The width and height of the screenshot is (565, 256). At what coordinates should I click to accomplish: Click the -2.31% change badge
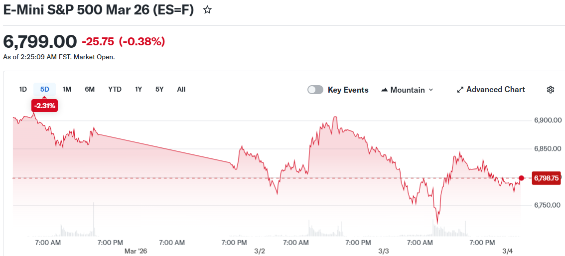[x=45, y=106]
